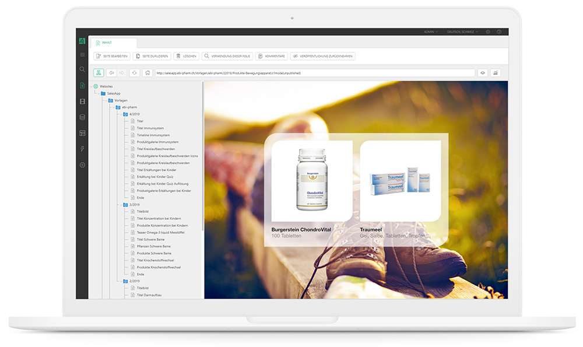583x347 pixels.
Task: Collapse the Websites root node
Action: pos(92,86)
